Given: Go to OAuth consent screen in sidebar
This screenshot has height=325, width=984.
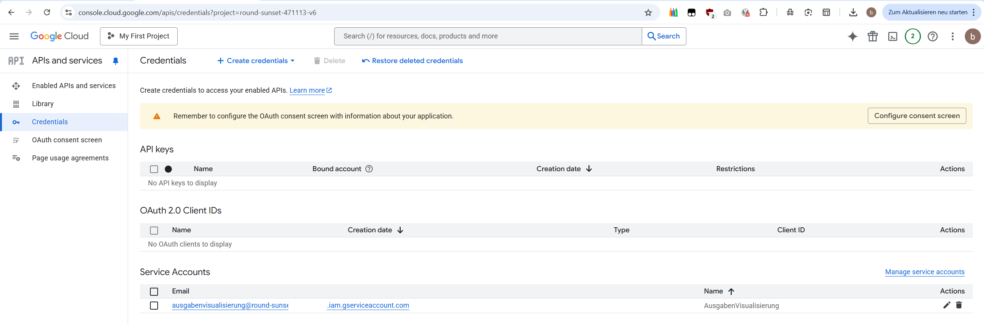Looking at the screenshot, I should click(x=67, y=140).
